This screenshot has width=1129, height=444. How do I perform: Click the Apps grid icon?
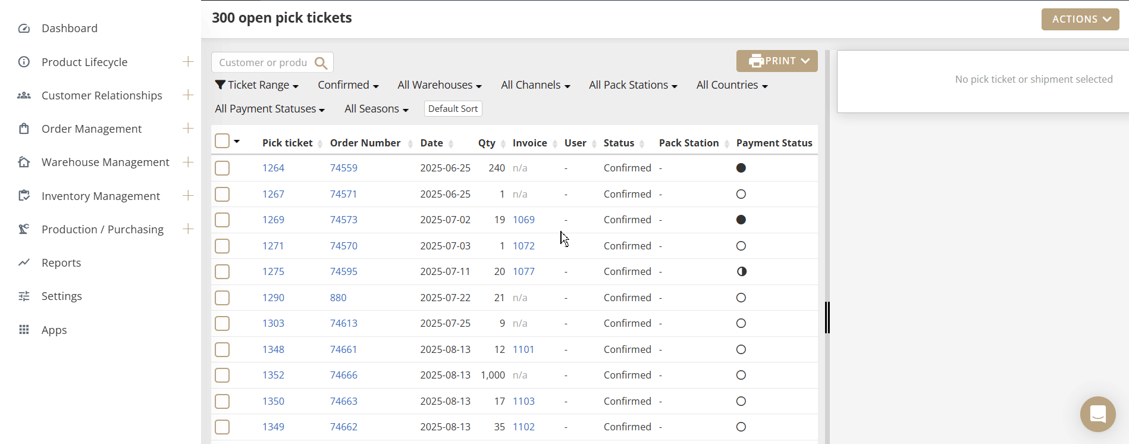24,330
